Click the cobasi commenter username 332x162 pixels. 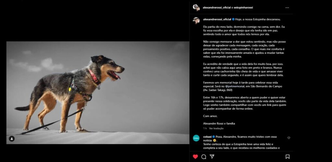pos(207,137)
